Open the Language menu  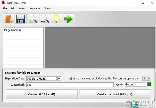(x=34, y=9)
